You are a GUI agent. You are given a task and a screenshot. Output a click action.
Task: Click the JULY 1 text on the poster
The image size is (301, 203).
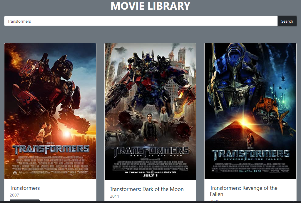point(150,175)
